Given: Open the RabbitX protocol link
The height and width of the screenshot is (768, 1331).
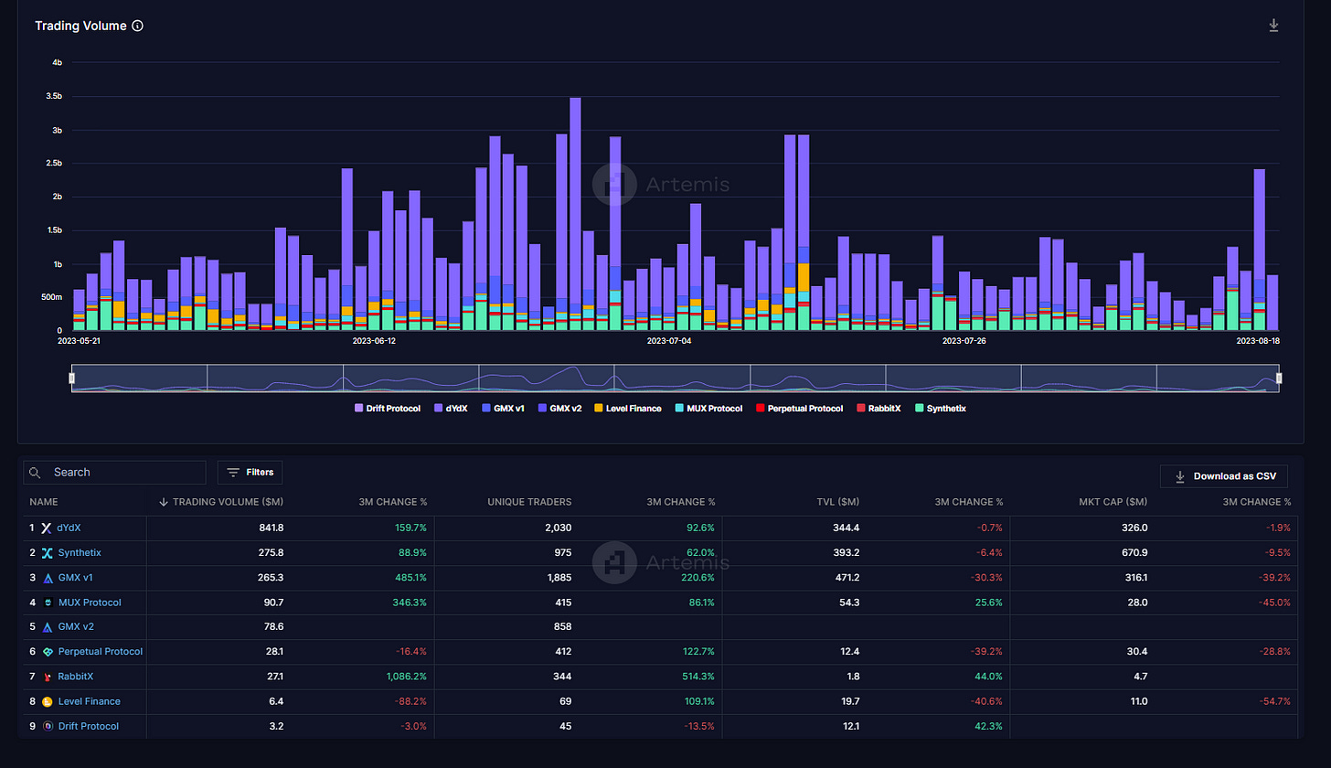Looking at the screenshot, I should (76, 677).
